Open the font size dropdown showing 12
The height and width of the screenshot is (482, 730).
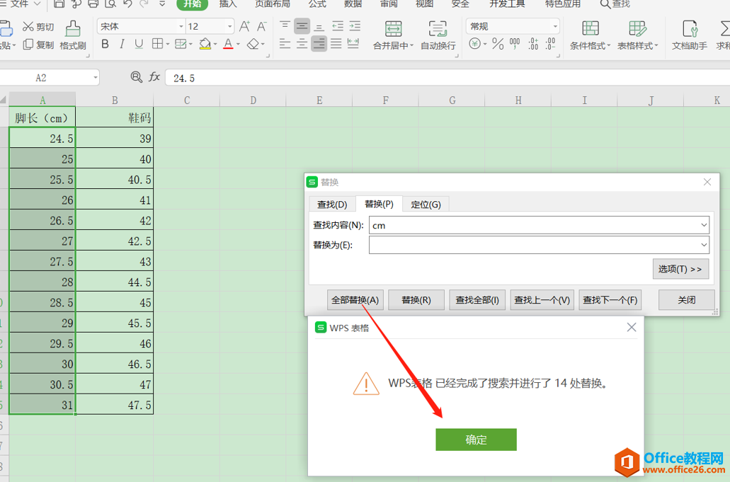229,26
